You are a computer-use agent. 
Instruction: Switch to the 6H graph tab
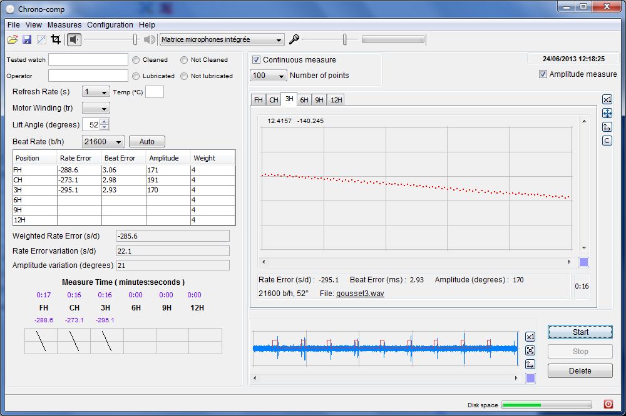[304, 100]
